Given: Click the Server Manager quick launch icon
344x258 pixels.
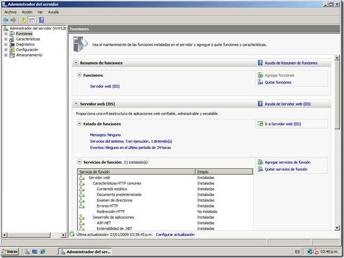Looking at the screenshot, I should click(27, 252).
